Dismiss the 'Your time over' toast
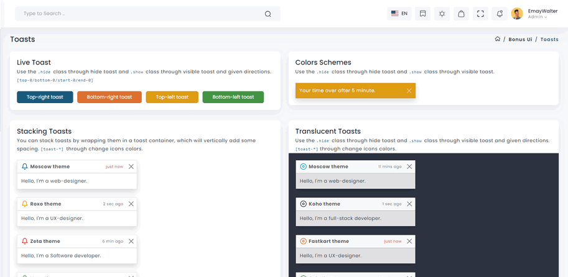The image size is (568, 277). [409, 91]
